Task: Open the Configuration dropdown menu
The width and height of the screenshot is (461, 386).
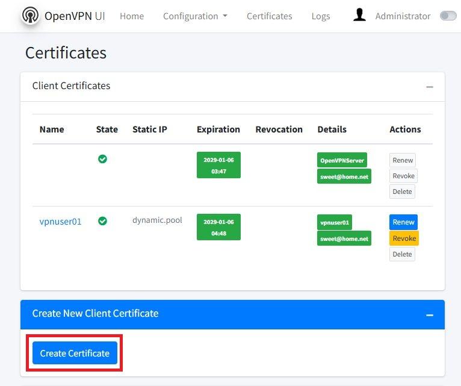Action: tap(195, 16)
